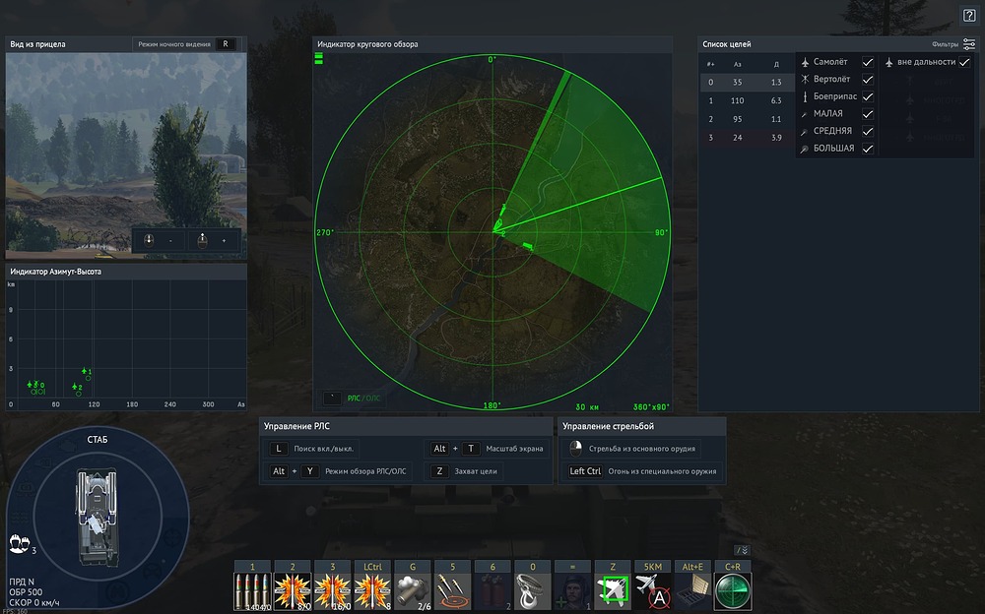
Task: Collapse the action bar with double chevron
Action: [x=742, y=550]
